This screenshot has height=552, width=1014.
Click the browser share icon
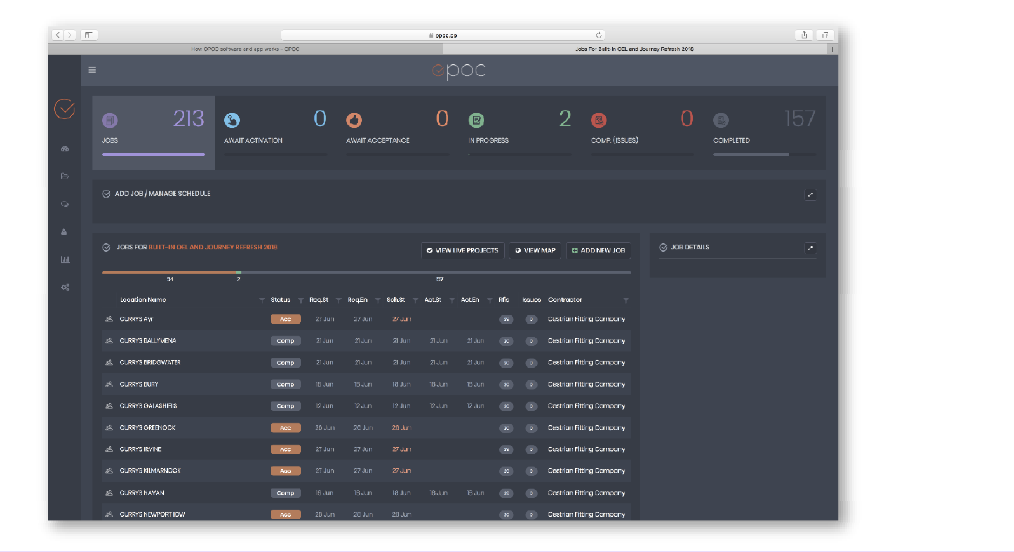(804, 35)
